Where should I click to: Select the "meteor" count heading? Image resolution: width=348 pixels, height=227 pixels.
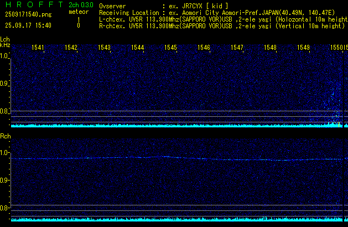coord(79,12)
